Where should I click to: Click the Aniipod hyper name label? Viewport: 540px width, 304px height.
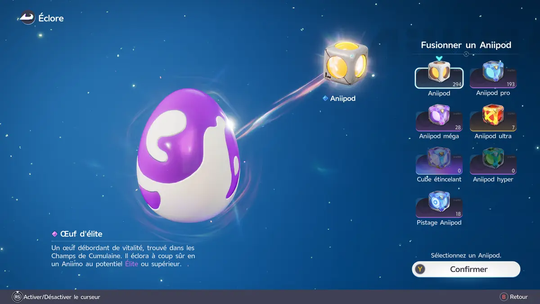pyautogui.click(x=493, y=179)
